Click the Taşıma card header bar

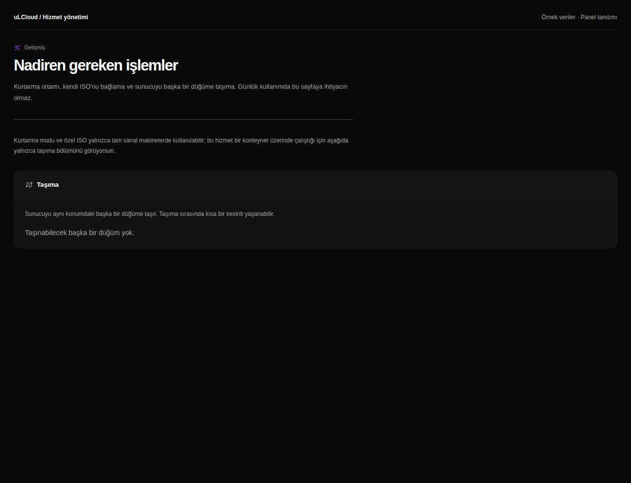pos(315,185)
